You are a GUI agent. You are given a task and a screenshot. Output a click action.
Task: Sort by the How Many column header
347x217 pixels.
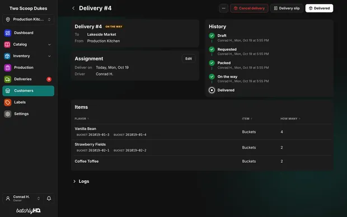(290, 119)
